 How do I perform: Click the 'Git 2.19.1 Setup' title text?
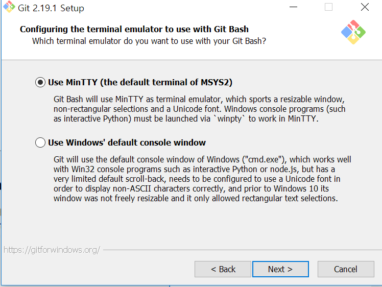[x=51, y=8]
